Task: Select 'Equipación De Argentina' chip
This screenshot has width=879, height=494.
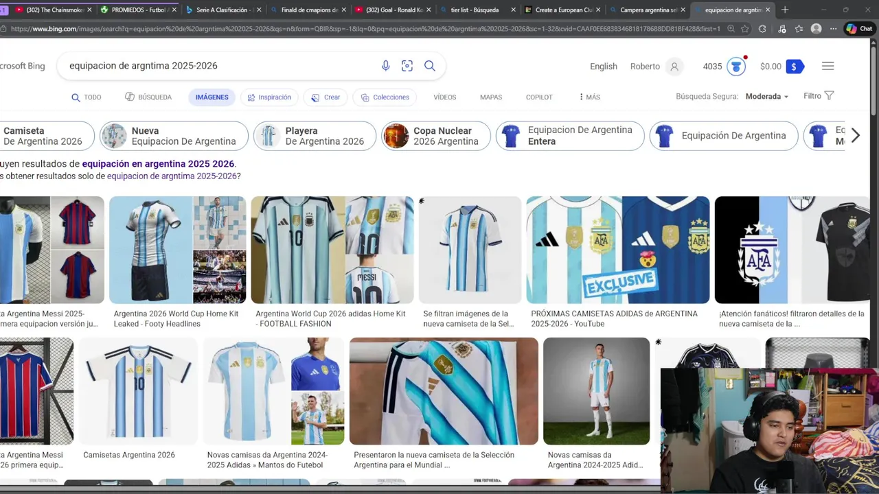Action: pos(724,136)
